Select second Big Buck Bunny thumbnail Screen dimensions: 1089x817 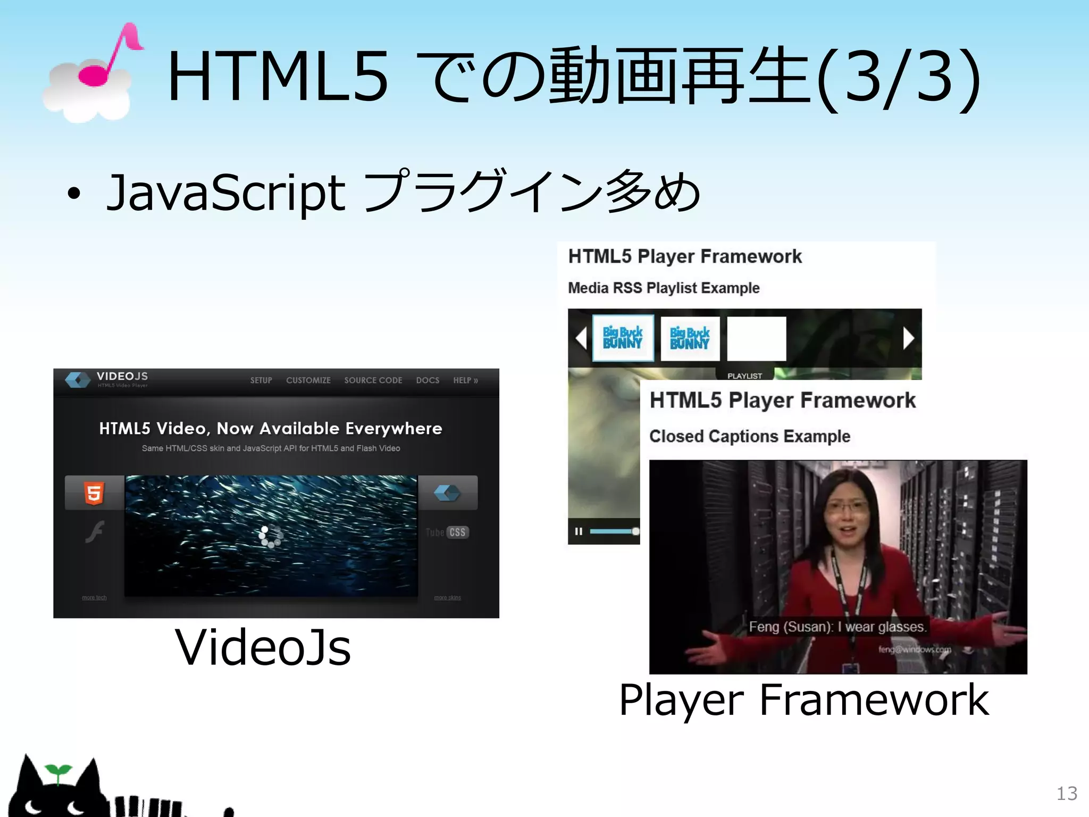690,339
